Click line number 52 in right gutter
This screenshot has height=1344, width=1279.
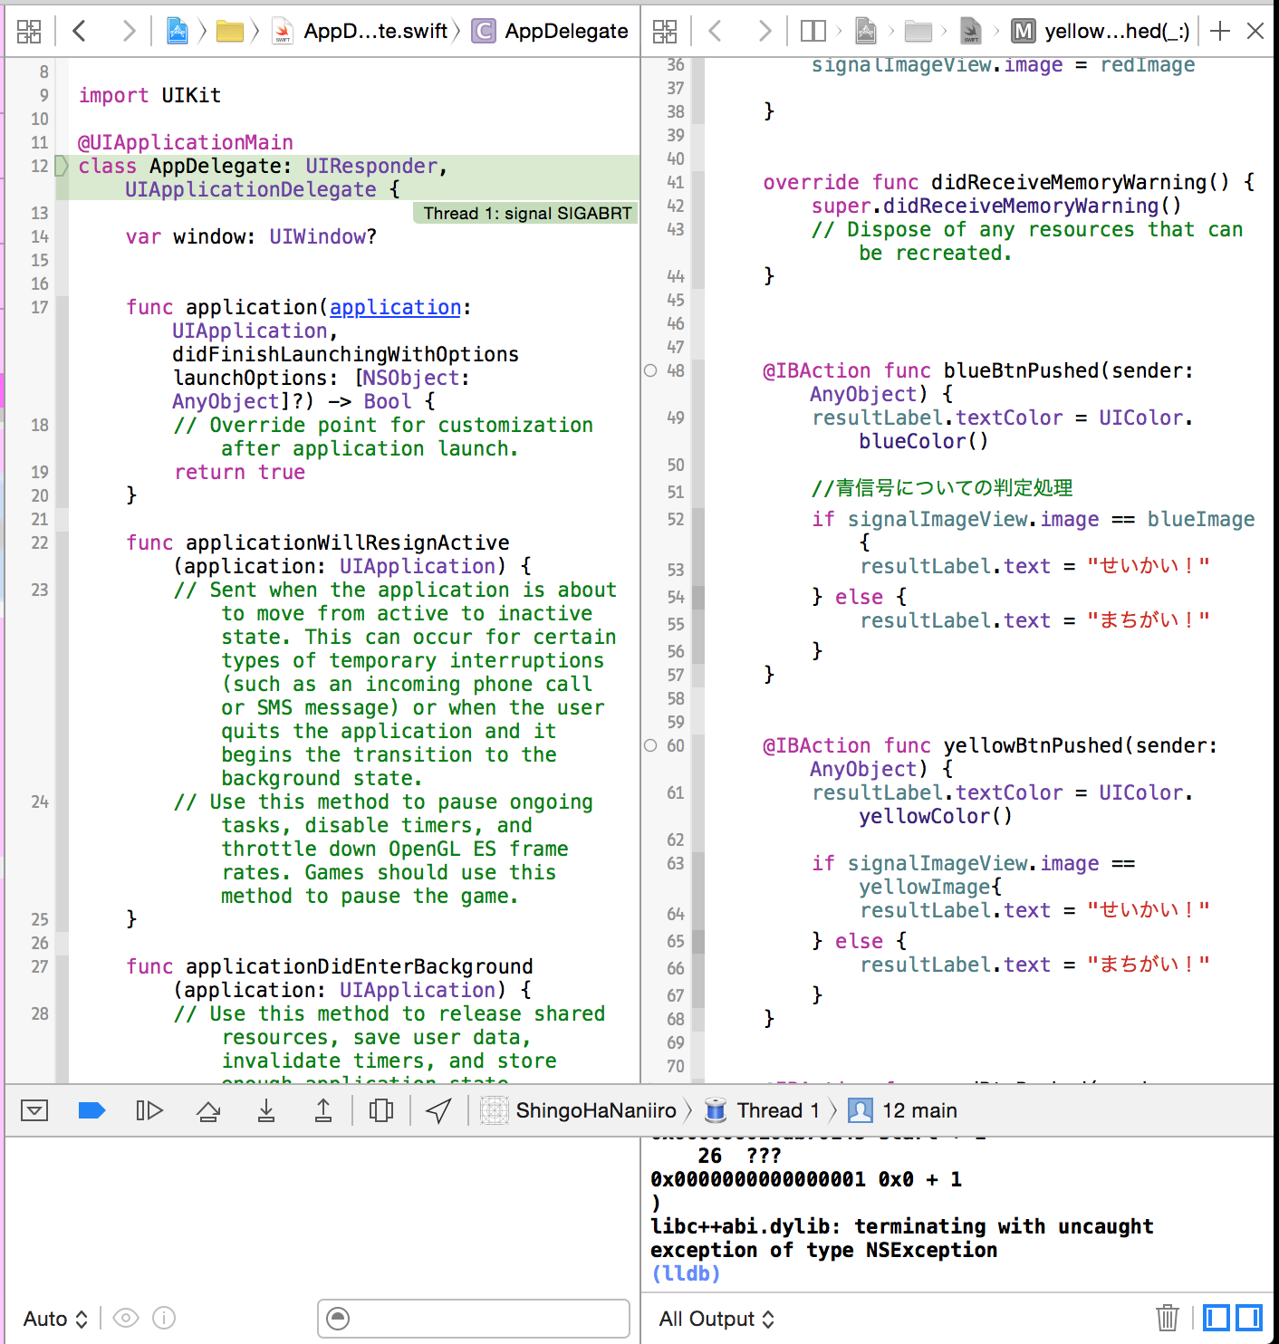pos(676,519)
